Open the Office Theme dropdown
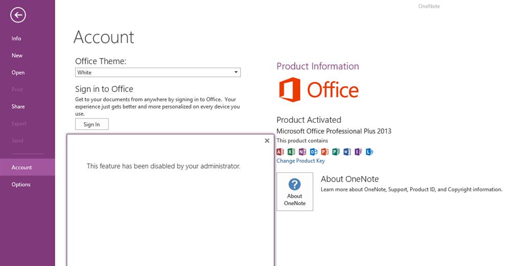The width and height of the screenshot is (523, 266). [158, 72]
